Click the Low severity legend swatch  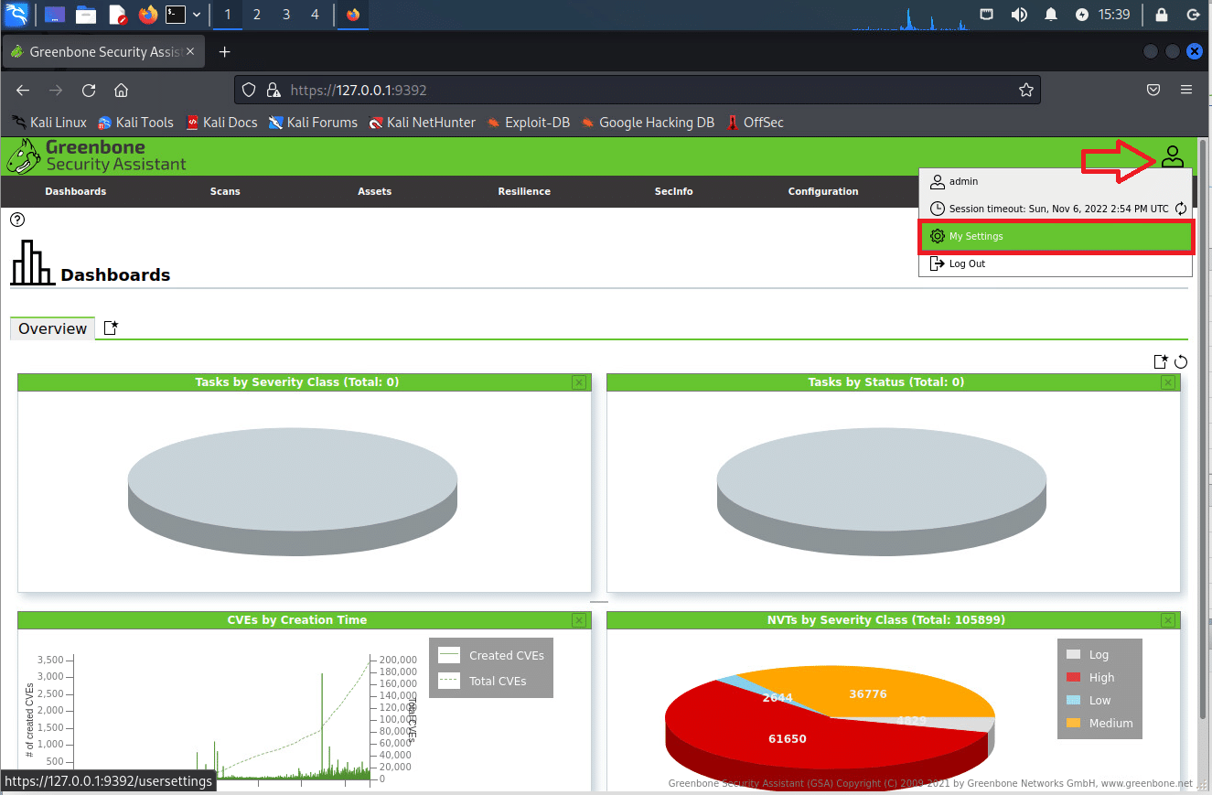1074,701
